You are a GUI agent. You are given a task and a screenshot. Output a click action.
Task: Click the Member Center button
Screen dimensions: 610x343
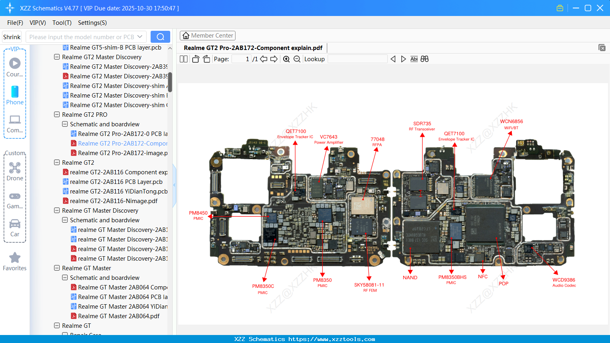(207, 36)
